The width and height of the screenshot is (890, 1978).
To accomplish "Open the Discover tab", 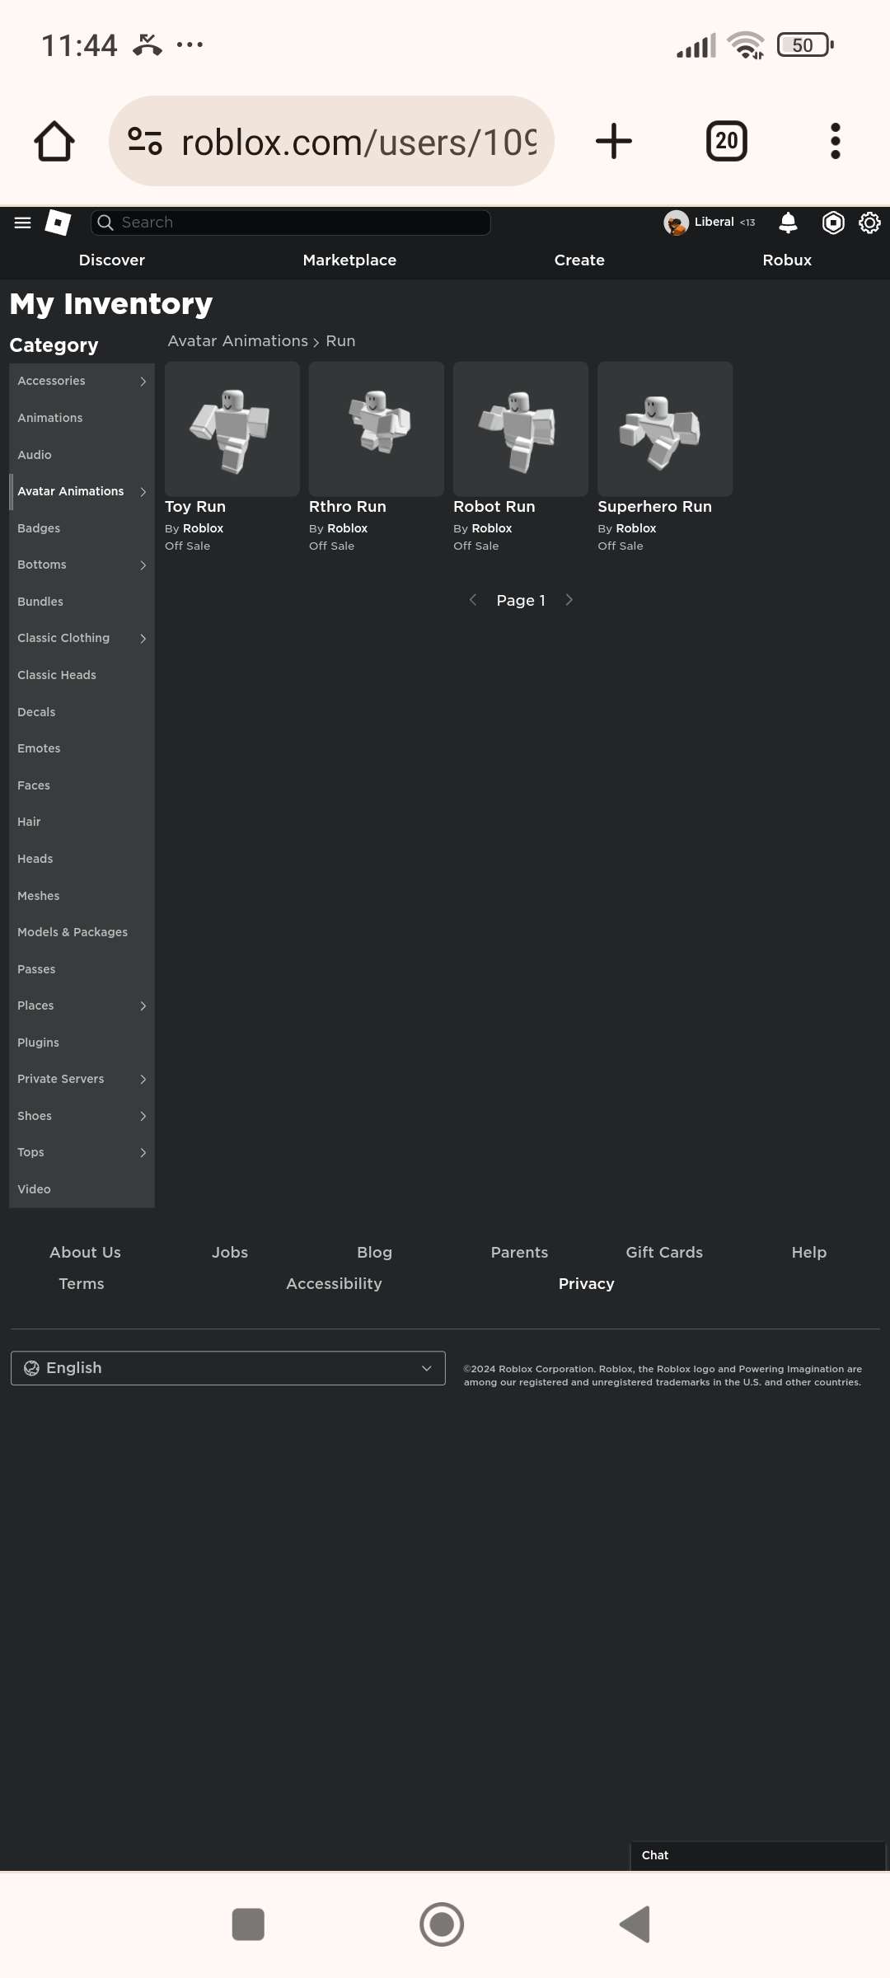I will (x=112, y=260).
